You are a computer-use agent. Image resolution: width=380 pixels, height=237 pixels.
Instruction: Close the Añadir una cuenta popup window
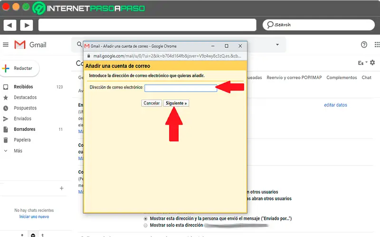pos(240,46)
